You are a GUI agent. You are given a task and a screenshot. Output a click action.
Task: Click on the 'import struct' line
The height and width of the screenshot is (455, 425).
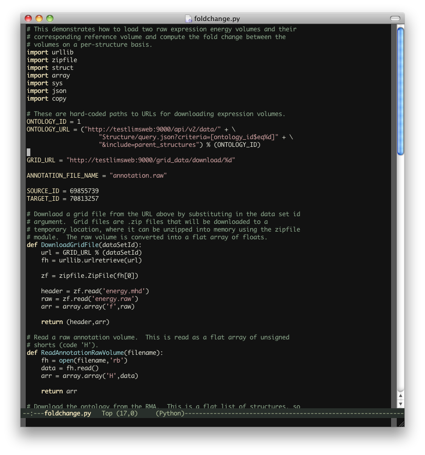coord(50,68)
